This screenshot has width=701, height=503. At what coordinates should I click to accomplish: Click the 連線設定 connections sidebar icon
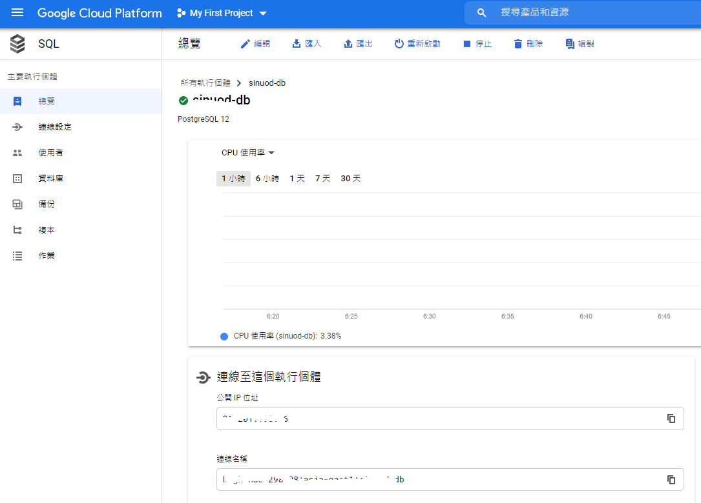(x=17, y=127)
